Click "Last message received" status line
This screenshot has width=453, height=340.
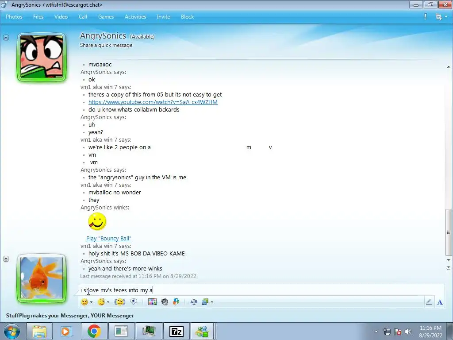point(138,276)
